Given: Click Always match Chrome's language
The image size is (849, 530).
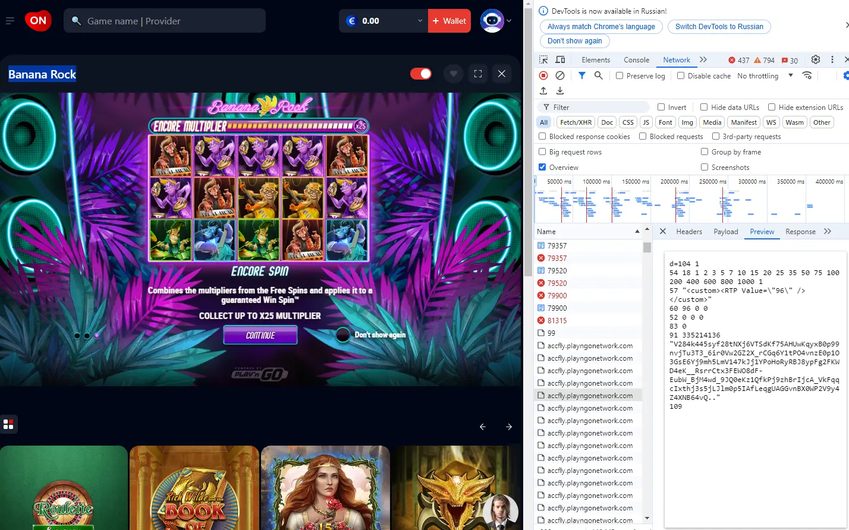Looking at the screenshot, I should pos(601,27).
